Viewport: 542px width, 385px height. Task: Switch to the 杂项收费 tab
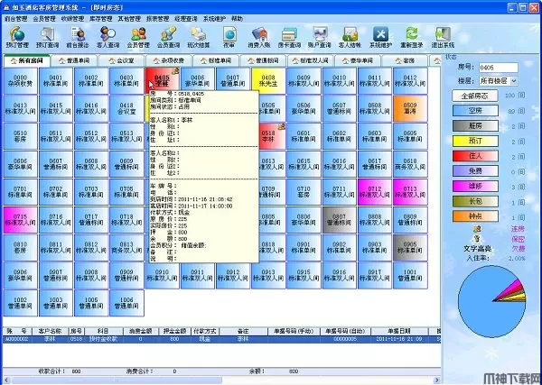pyautogui.click(x=169, y=60)
